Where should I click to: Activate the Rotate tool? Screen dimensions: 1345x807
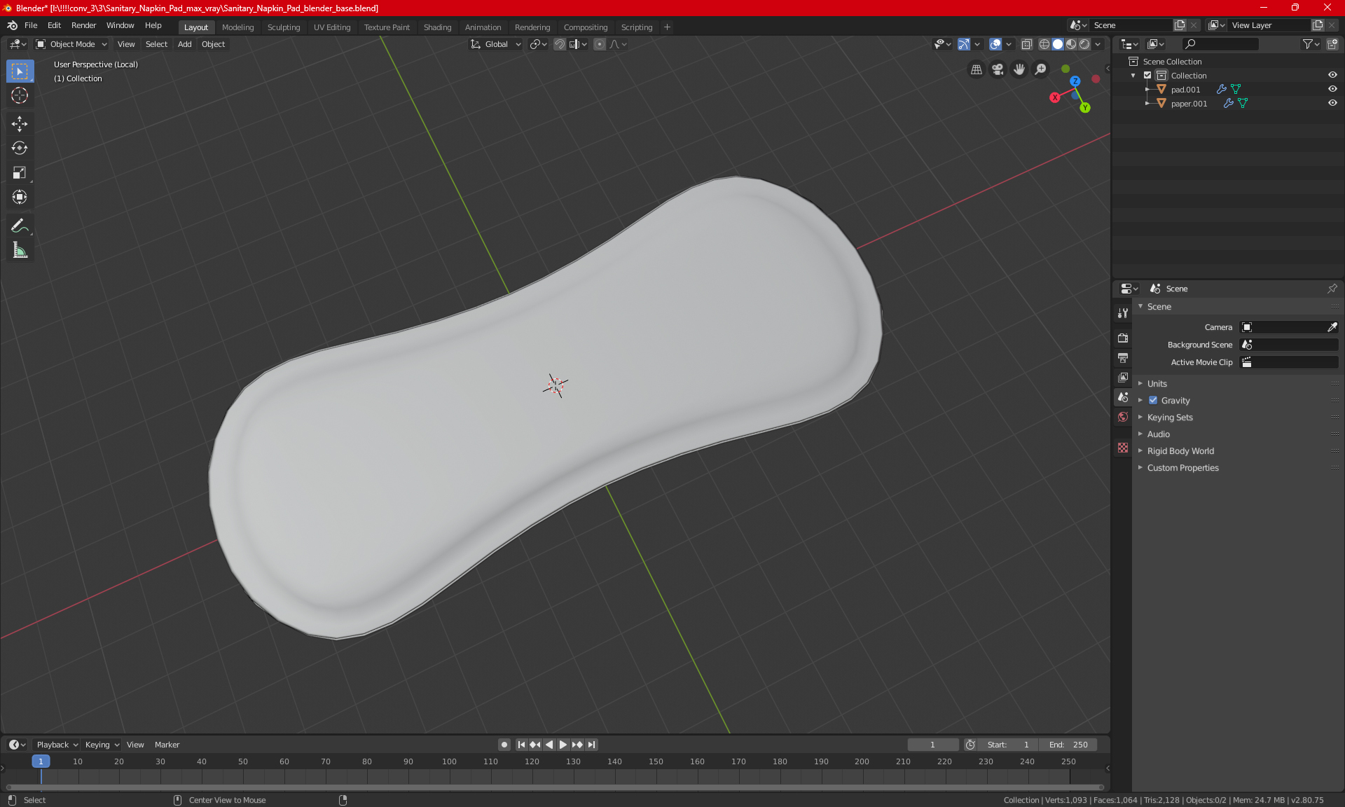(20, 148)
